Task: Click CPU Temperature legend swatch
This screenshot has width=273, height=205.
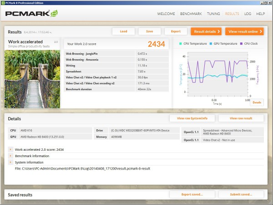Action: click(x=180, y=44)
